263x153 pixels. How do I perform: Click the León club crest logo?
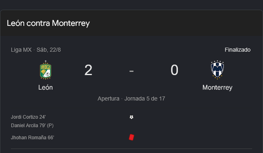coord(46,70)
